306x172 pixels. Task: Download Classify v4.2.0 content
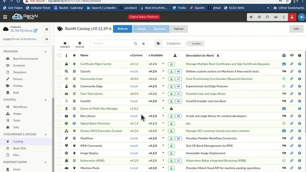coord(171,72)
